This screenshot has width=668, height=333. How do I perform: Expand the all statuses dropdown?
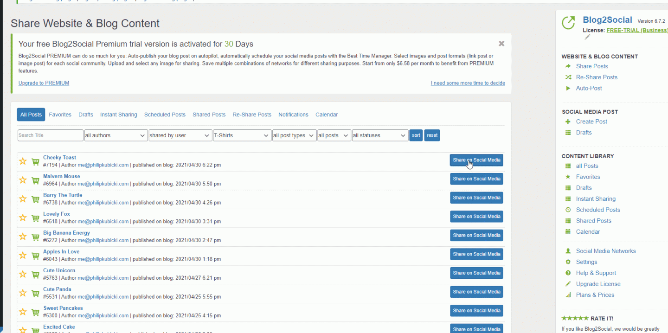pos(380,135)
